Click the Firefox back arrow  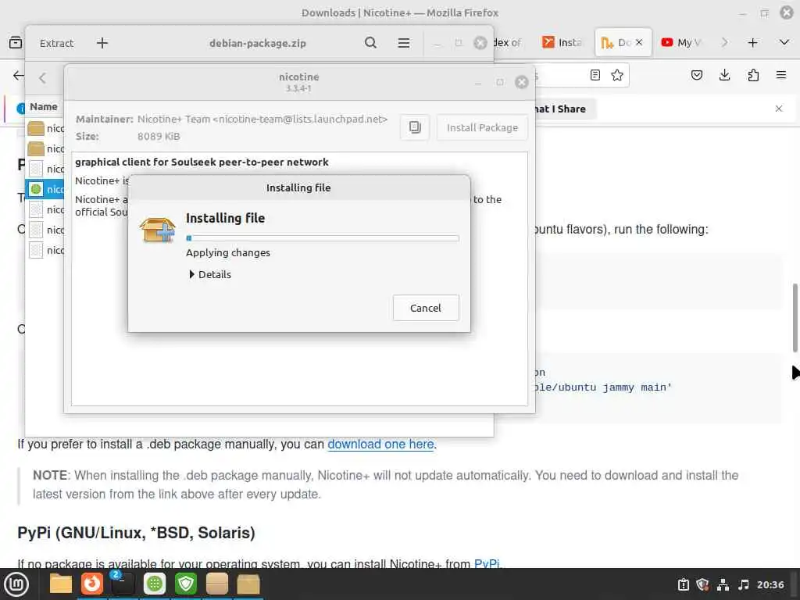click(x=19, y=76)
